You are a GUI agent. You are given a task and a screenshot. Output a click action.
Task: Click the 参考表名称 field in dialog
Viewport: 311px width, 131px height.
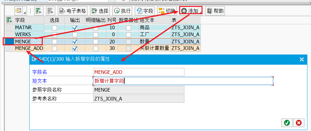(139, 99)
